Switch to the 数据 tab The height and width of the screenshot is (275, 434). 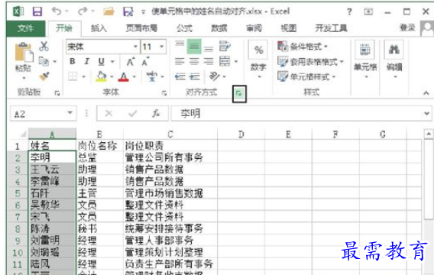tap(219, 28)
